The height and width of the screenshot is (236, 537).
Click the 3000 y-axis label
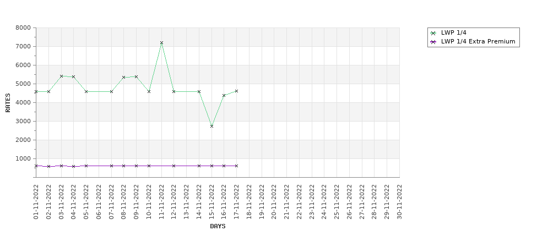[23, 122]
